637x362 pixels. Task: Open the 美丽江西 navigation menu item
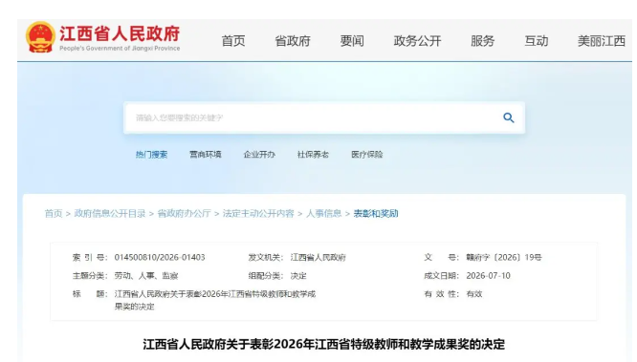pyautogui.click(x=602, y=41)
